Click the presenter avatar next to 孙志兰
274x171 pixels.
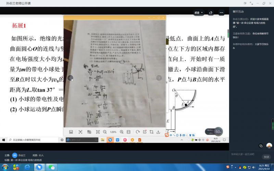15,155
